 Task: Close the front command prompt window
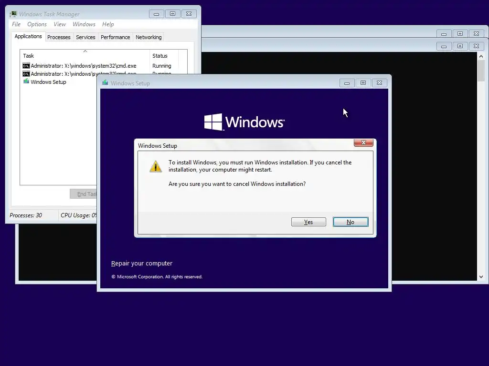pyautogui.click(x=476, y=46)
